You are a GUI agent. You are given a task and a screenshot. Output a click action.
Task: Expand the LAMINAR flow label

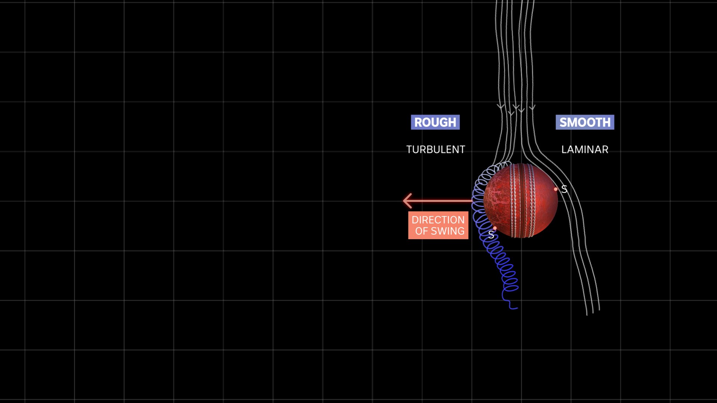point(584,150)
